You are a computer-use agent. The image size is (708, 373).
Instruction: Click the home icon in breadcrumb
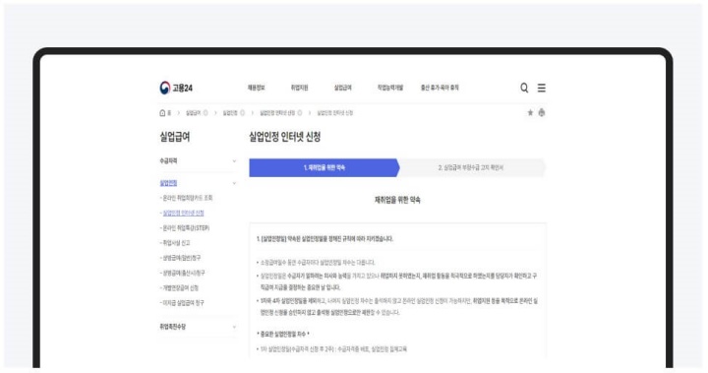[162, 113]
